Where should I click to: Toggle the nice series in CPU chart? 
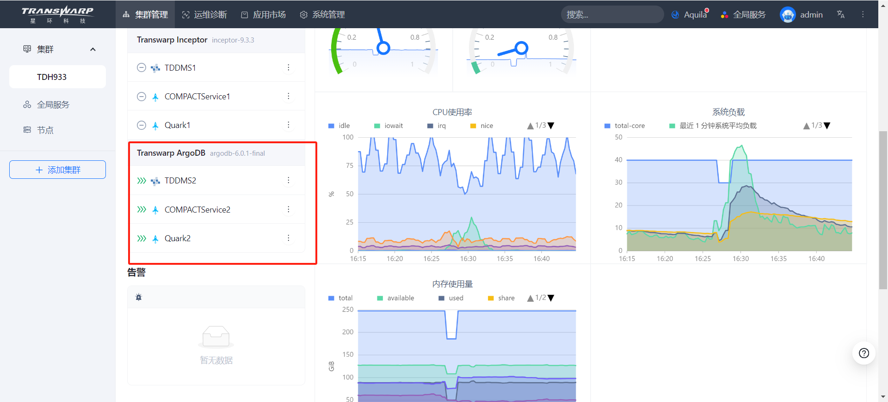(481, 126)
